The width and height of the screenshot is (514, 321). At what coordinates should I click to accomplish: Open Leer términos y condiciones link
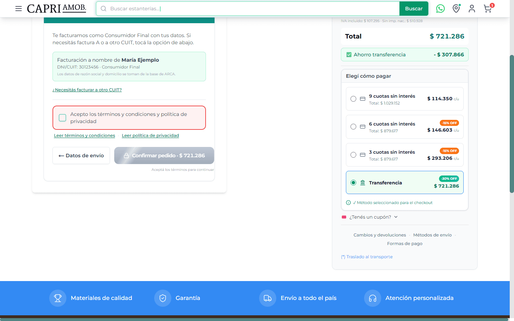[85, 136]
